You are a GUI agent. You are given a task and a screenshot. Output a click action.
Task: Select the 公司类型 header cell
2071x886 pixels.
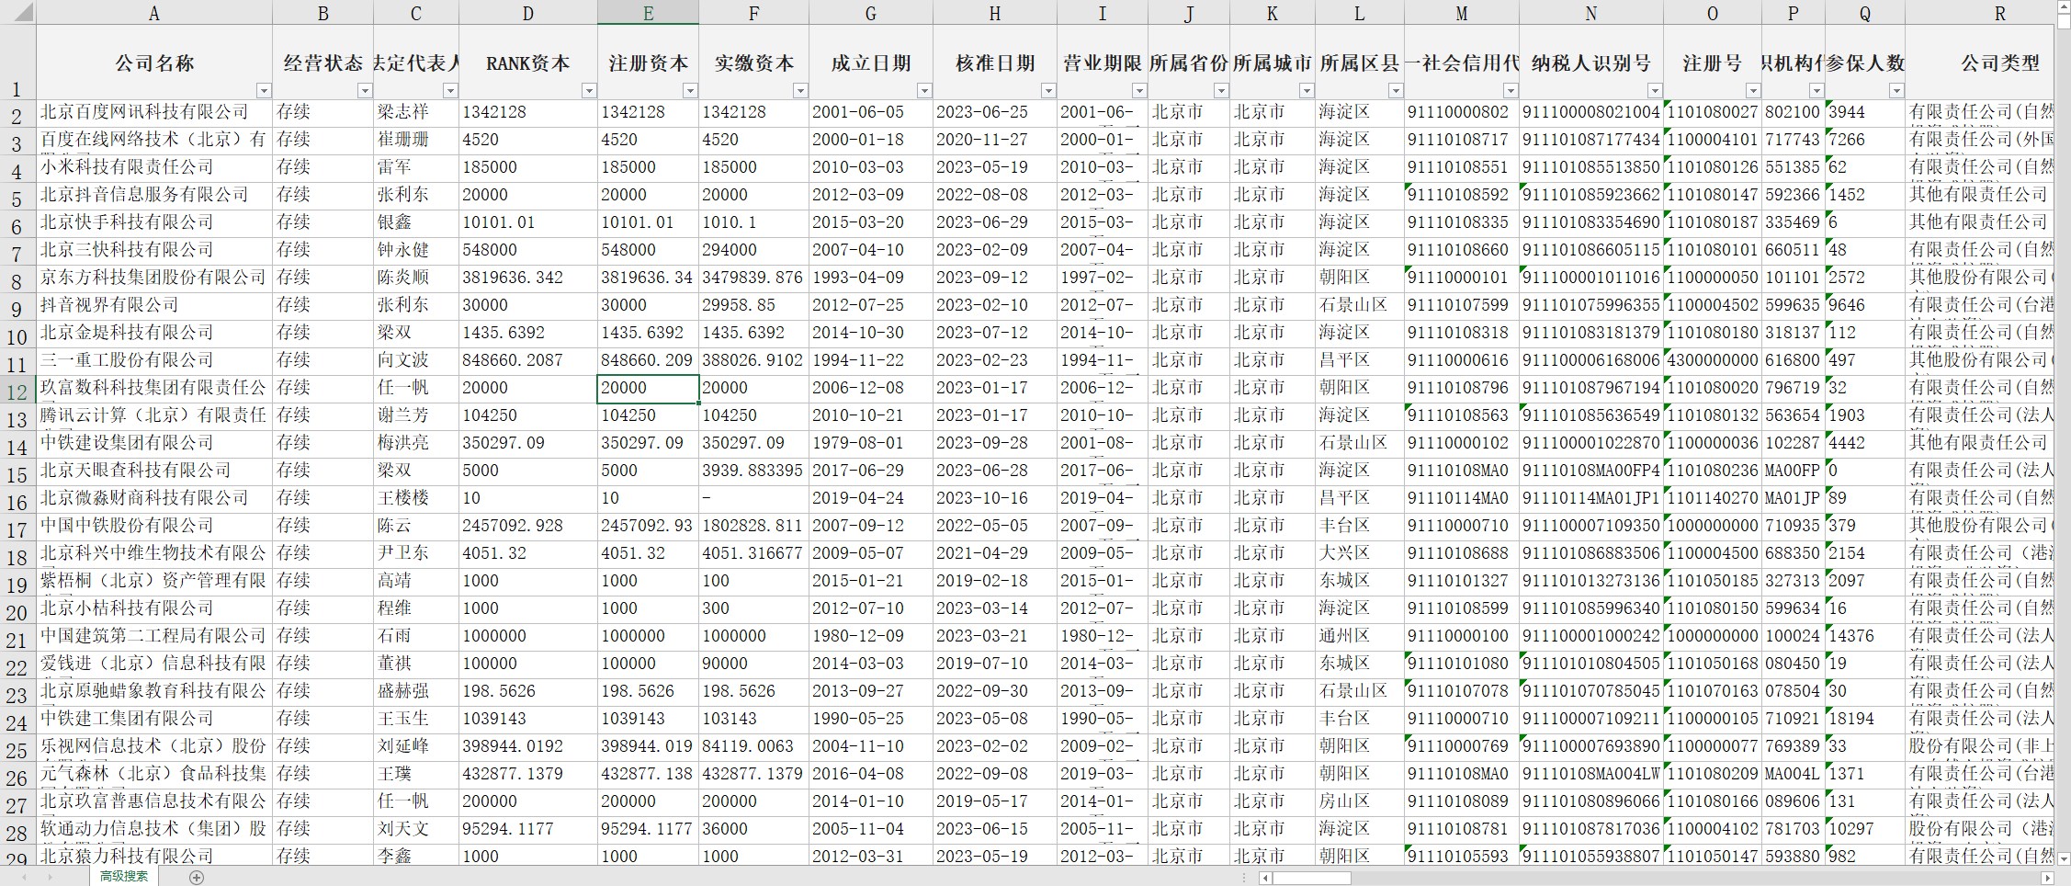tap(1980, 62)
